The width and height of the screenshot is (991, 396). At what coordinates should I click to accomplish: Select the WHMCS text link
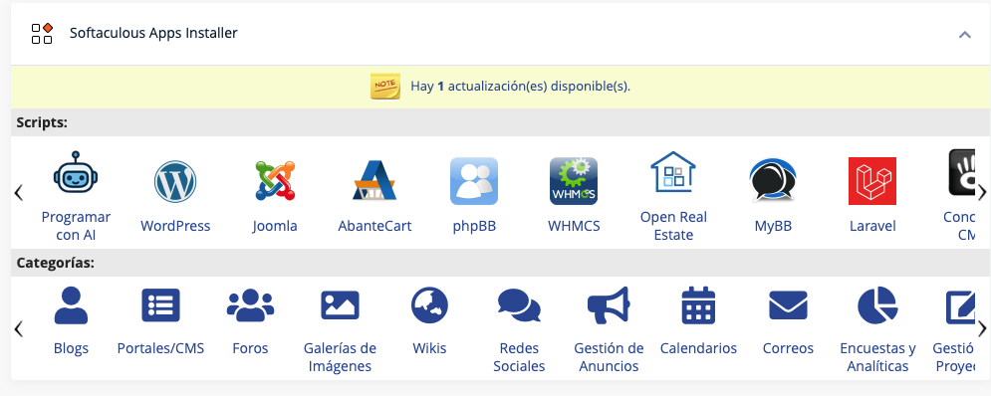coord(574,226)
